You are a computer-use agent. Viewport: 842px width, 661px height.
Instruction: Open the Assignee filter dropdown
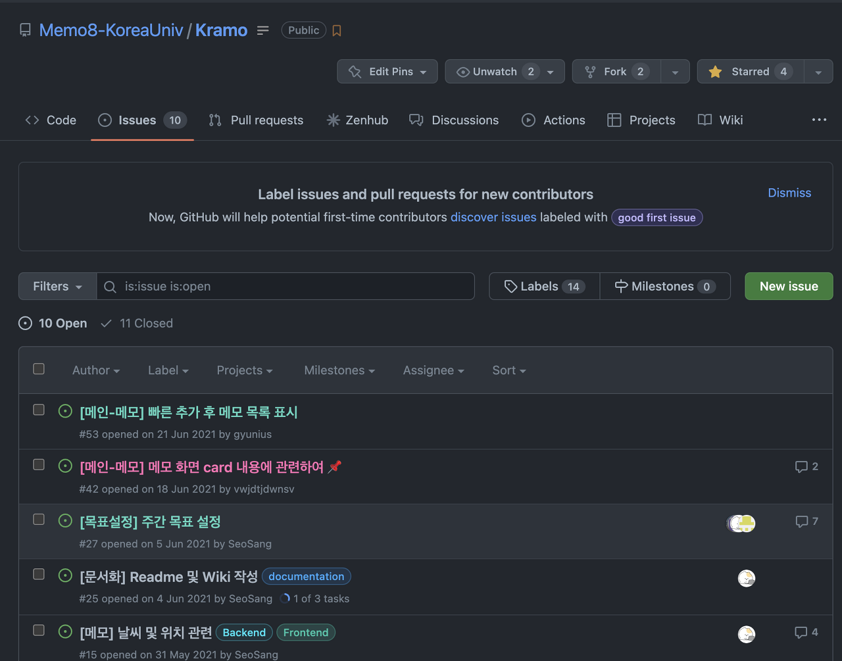pyautogui.click(x=433, y=370)
